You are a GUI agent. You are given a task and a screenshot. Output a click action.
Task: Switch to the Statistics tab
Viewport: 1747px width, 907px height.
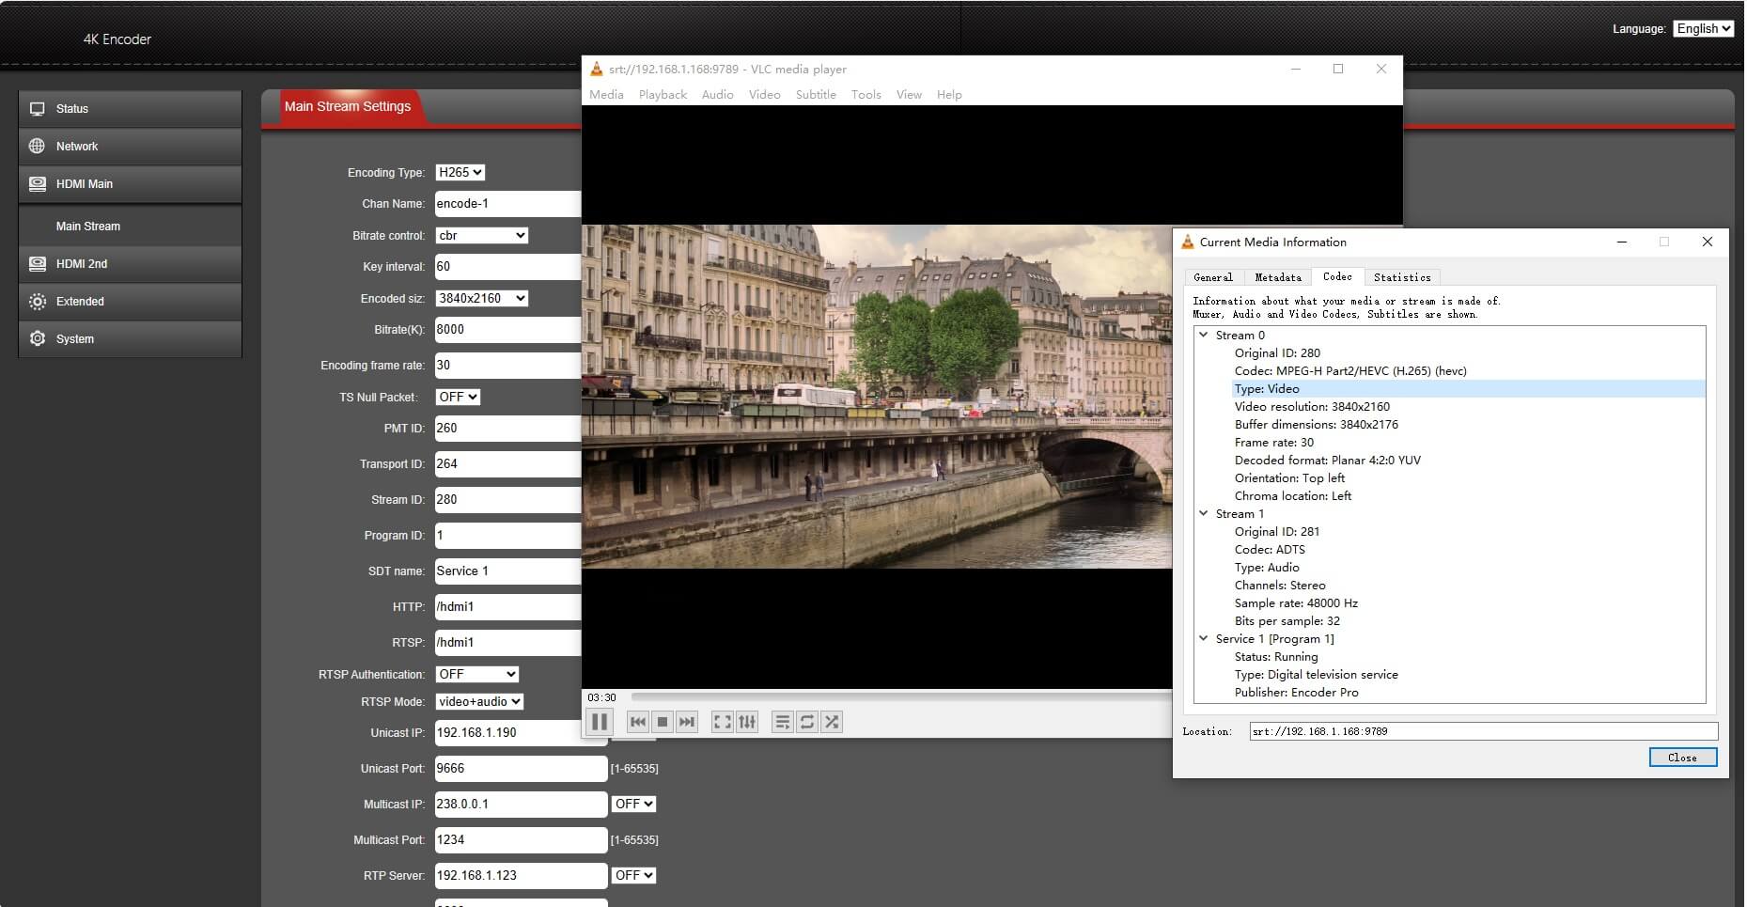[1401, 277]
